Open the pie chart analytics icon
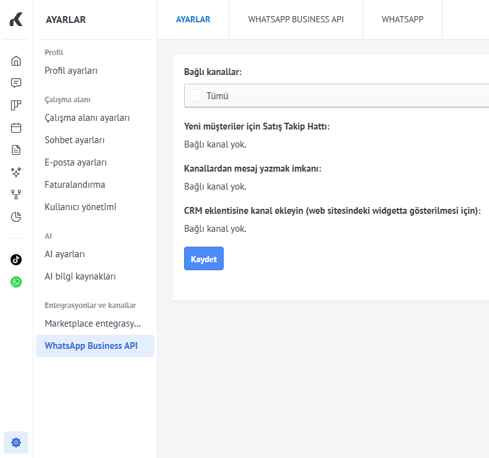Image resolution: width=489 pixels, height=458 pixels. pyautogui.click(x=16, y=217)
